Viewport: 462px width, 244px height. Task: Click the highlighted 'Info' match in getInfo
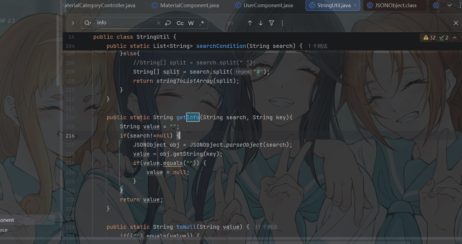pos(193,117)
